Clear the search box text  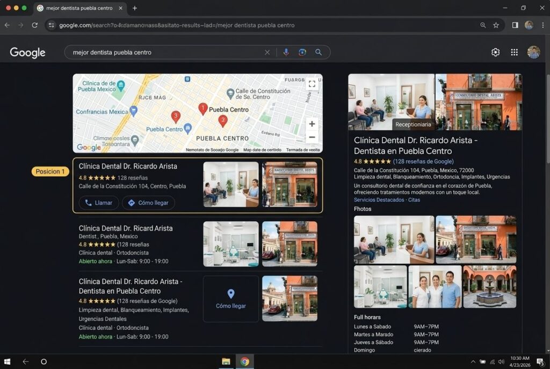pyautogui.click(x=267, y=52)
